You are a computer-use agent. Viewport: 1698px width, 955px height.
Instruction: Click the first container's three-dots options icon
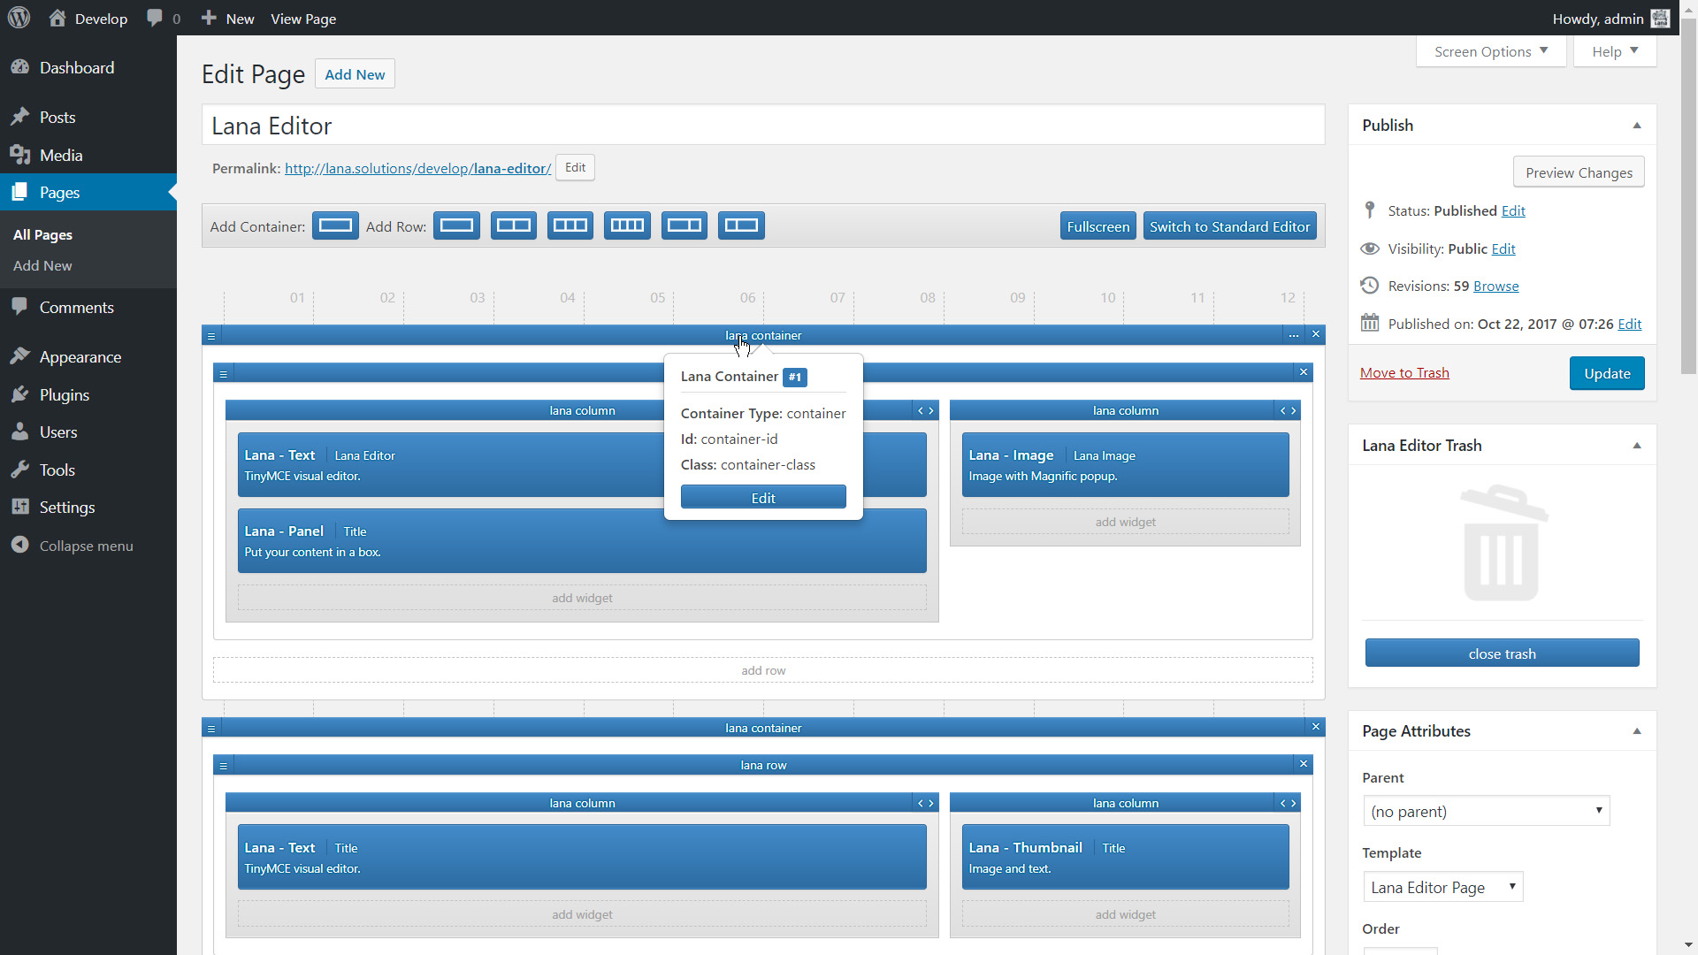tap(1294, 335)
